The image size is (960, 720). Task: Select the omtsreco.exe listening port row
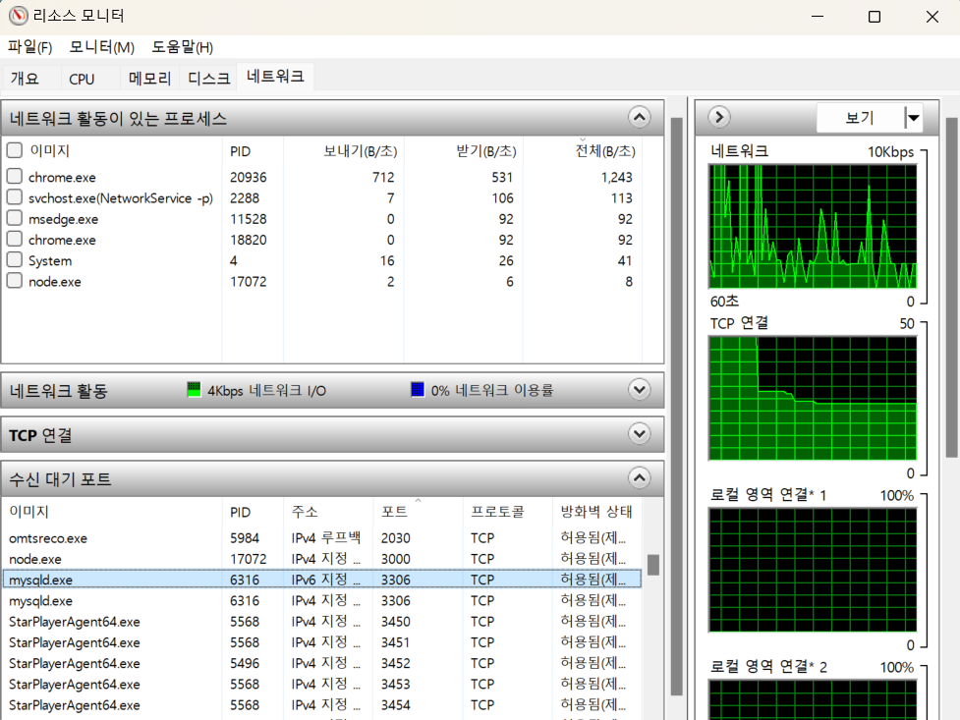322,538
